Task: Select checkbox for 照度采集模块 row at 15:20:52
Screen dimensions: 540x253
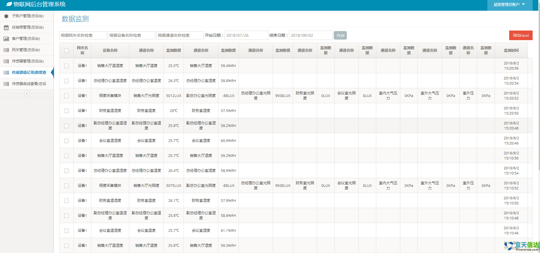Action: point(66,96)
